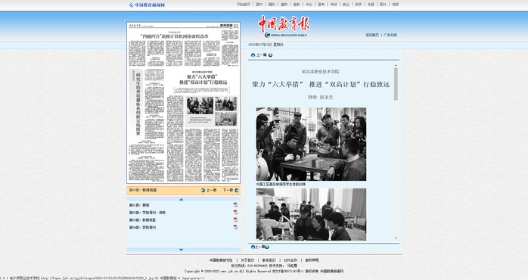Click previous-page arrow icon beside 上一版
This screenshot has height=280, width=528.
pos(203,191)
